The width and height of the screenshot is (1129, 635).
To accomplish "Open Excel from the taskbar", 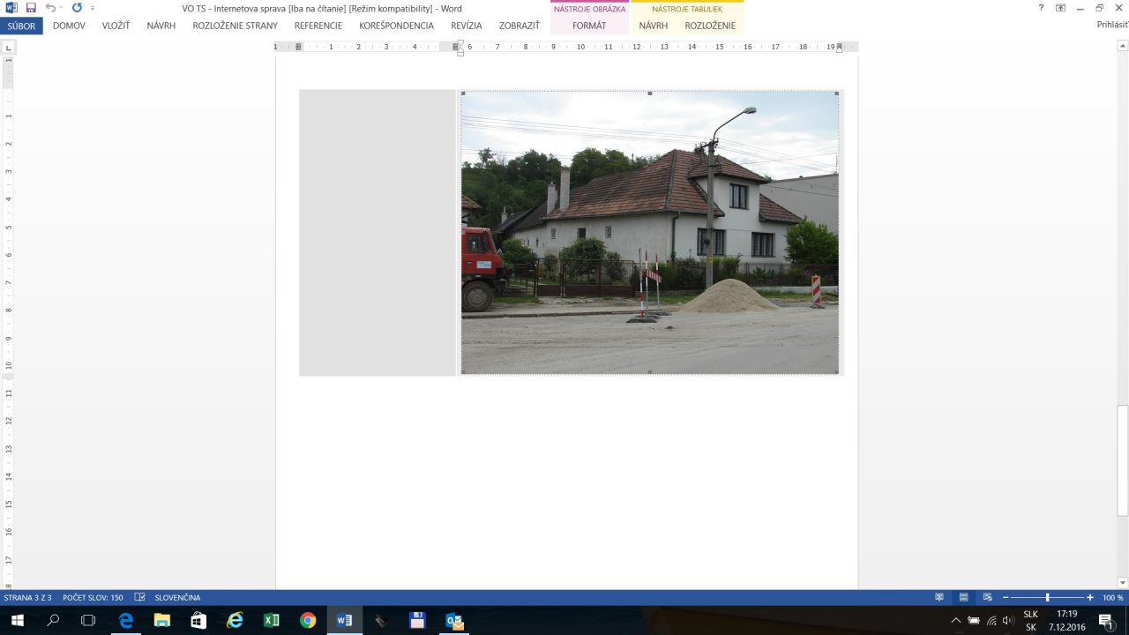I will 271,621.
